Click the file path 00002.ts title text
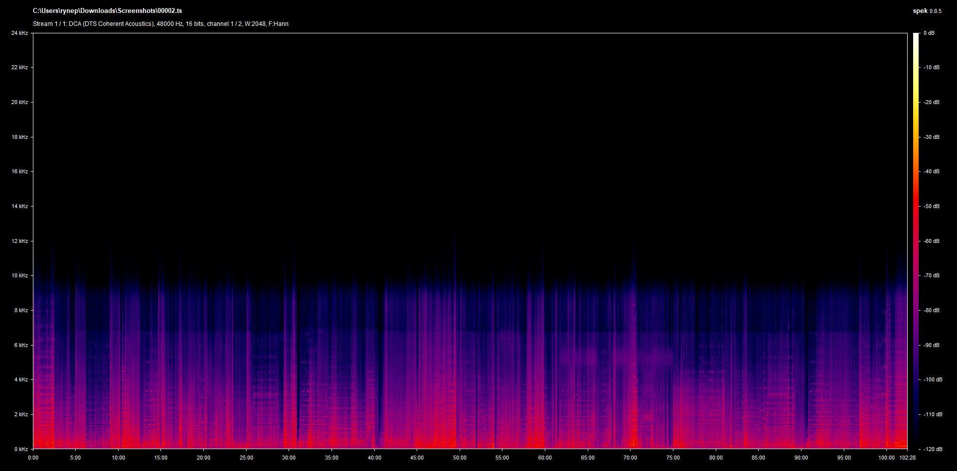The width and height of the screenshot is (957, 471). [x=107, y=11]
